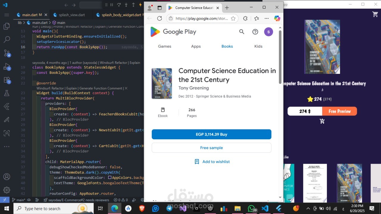The width and height of the screenshot is (381, 214).
Task: Add this page to favorites star icon
Action: 233,18
